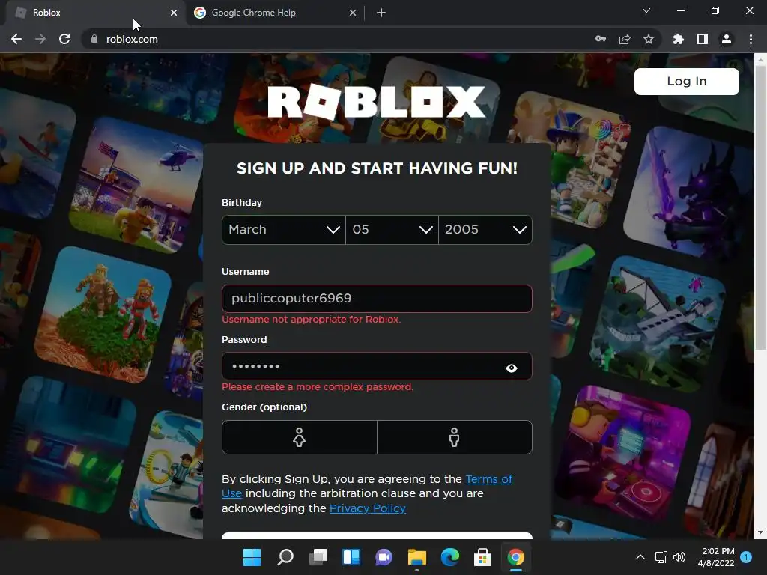Bookmark this page with the star icon
Screen dimensions: 767x575
(x=649, y=39)
